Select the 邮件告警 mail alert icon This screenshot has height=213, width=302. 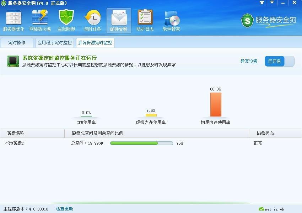[x=119, y=20]
